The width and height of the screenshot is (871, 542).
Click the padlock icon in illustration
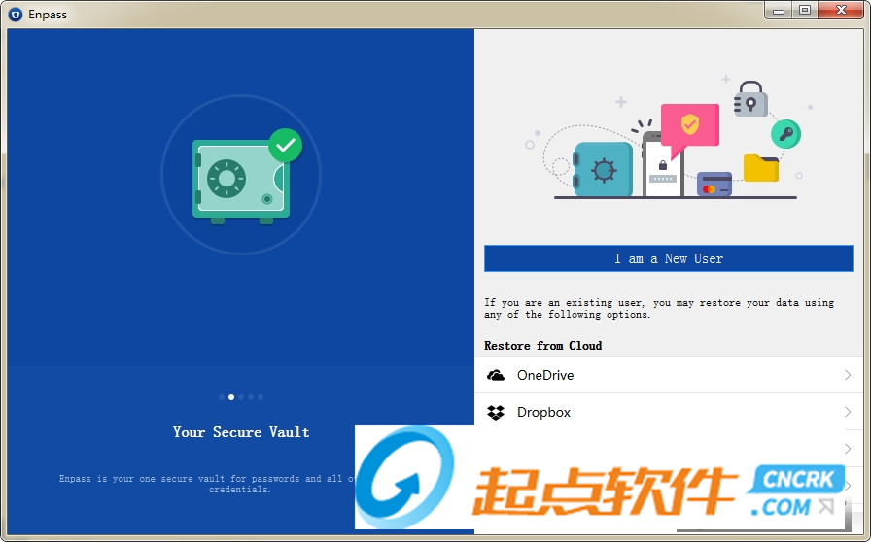[x=751, y=99]
